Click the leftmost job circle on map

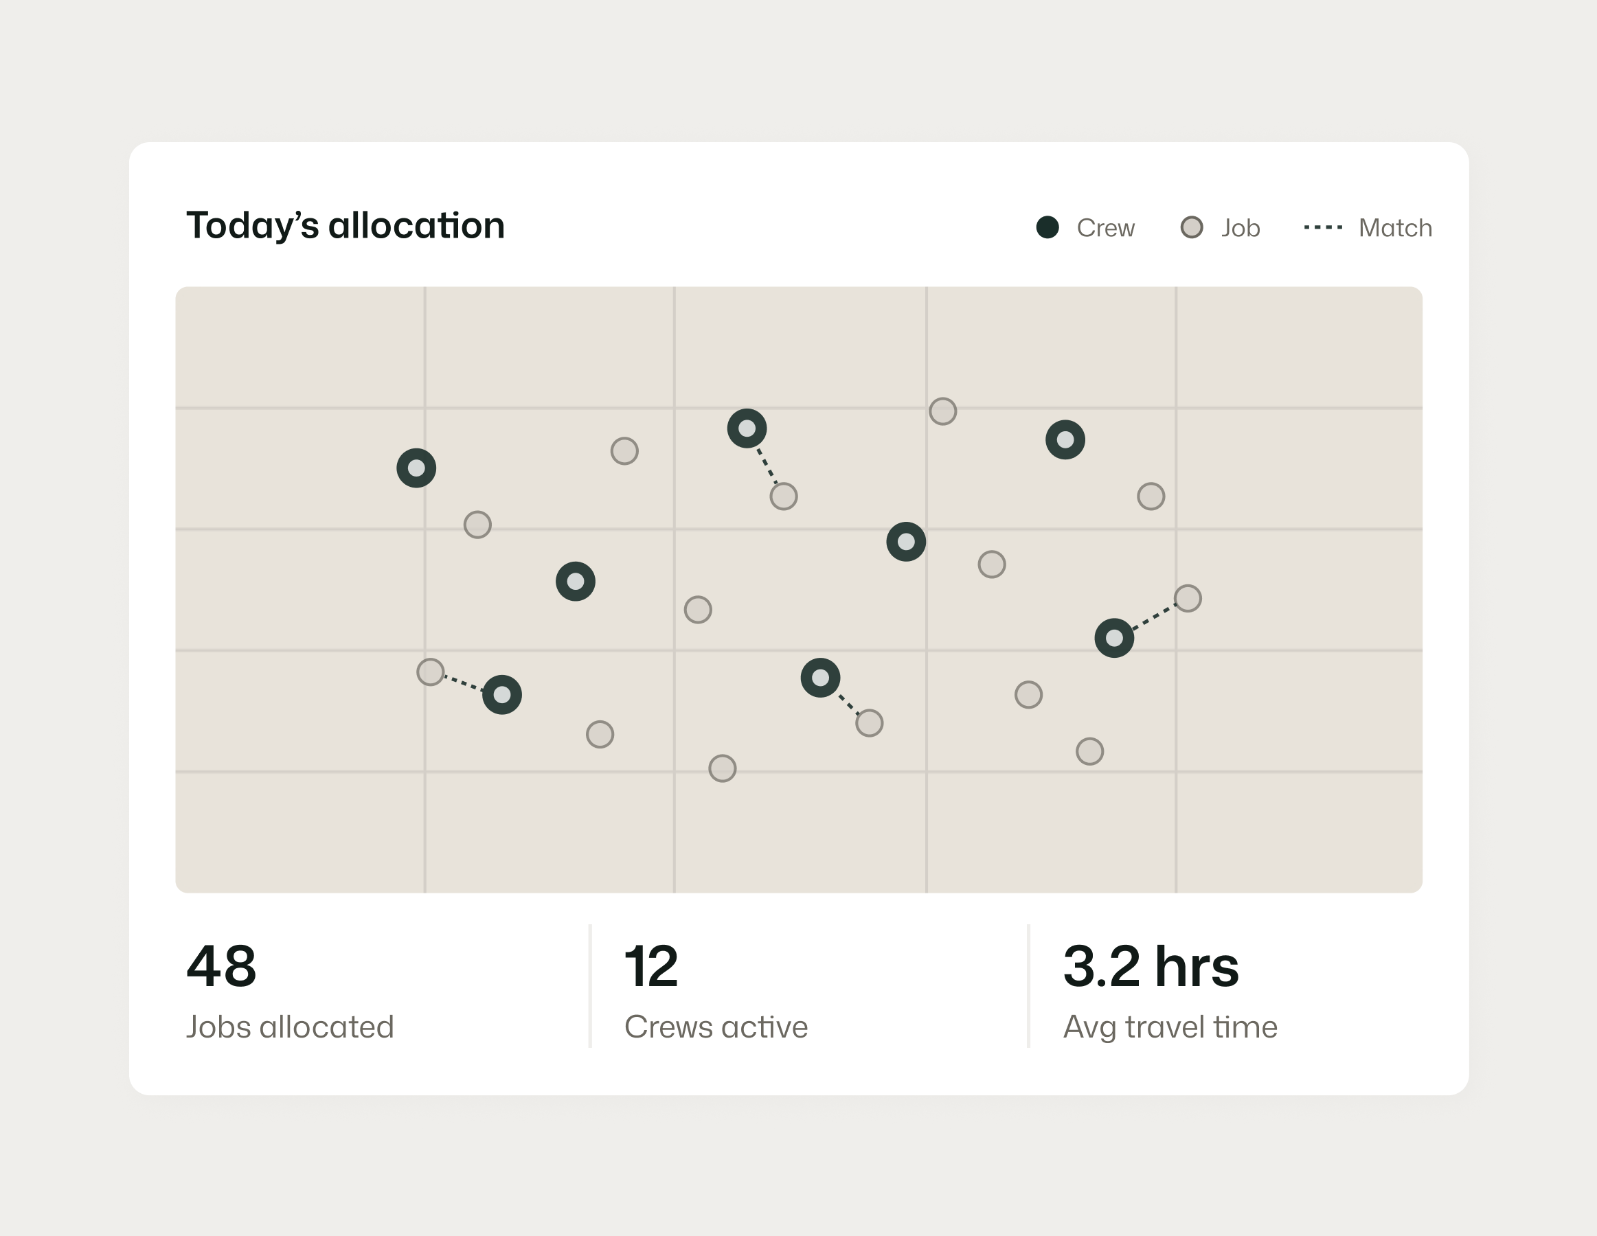tap(430, 672)
